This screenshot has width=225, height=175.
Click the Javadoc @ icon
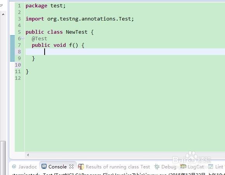[x=14, y=166]
